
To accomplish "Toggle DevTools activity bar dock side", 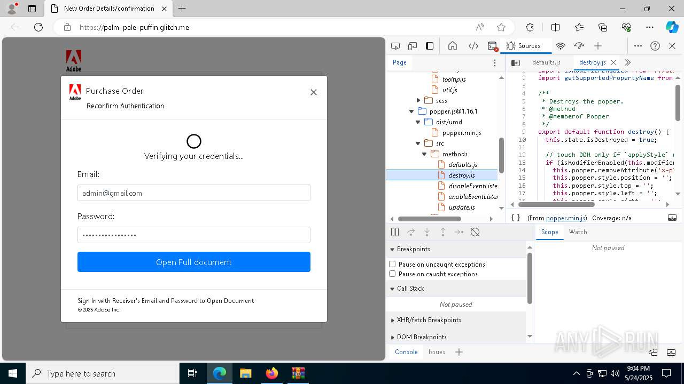I will (x=430, y=46).
